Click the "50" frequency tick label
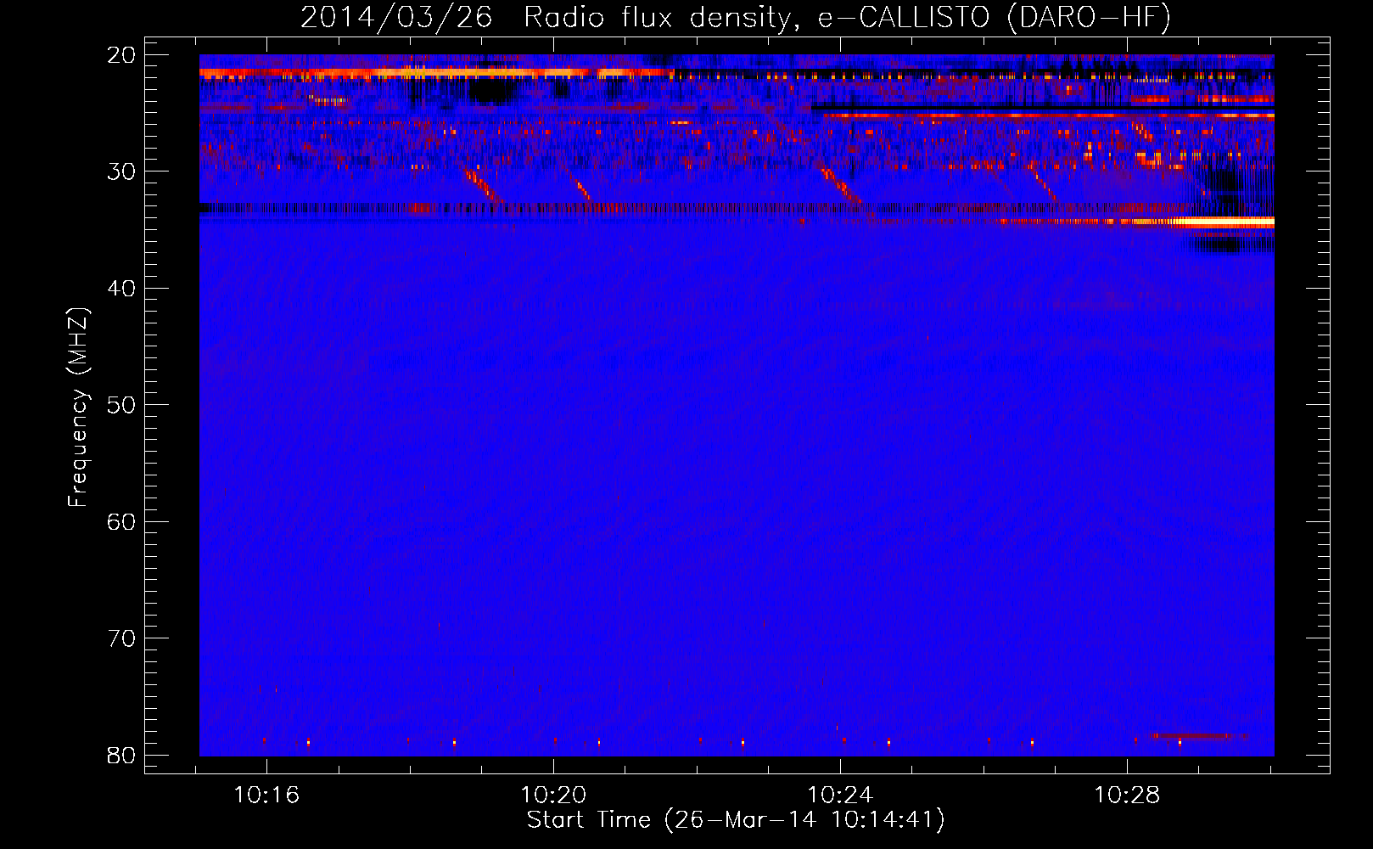 (x=121, y=405)
